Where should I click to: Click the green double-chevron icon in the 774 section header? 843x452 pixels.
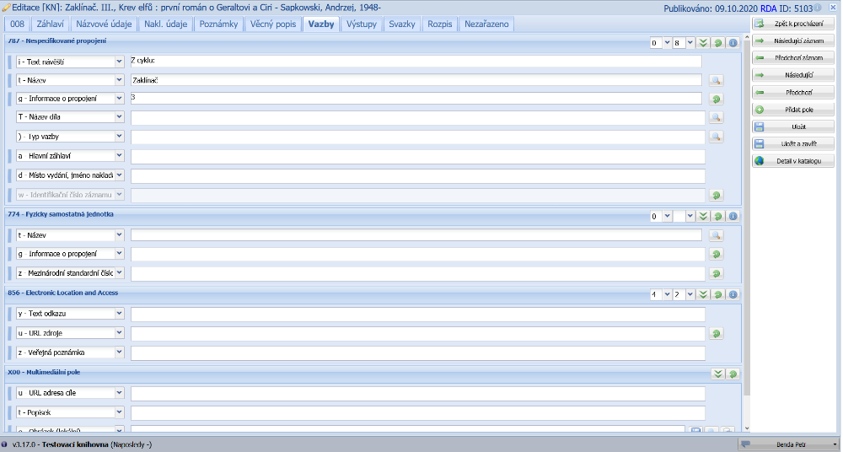pyautogui.click(x=704, y=217)
